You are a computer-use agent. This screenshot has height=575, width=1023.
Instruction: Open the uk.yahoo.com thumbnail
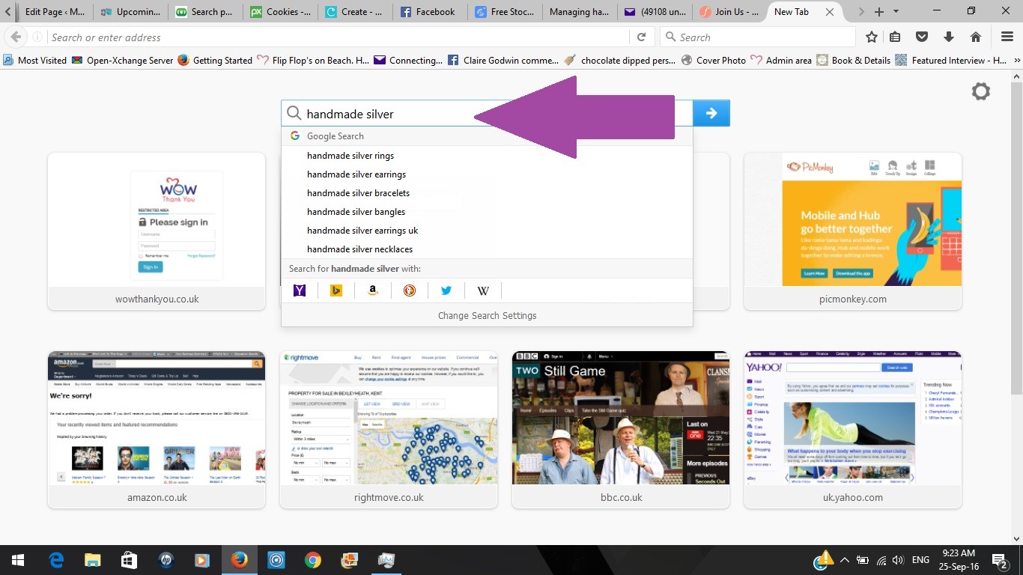tap(853, 430)
